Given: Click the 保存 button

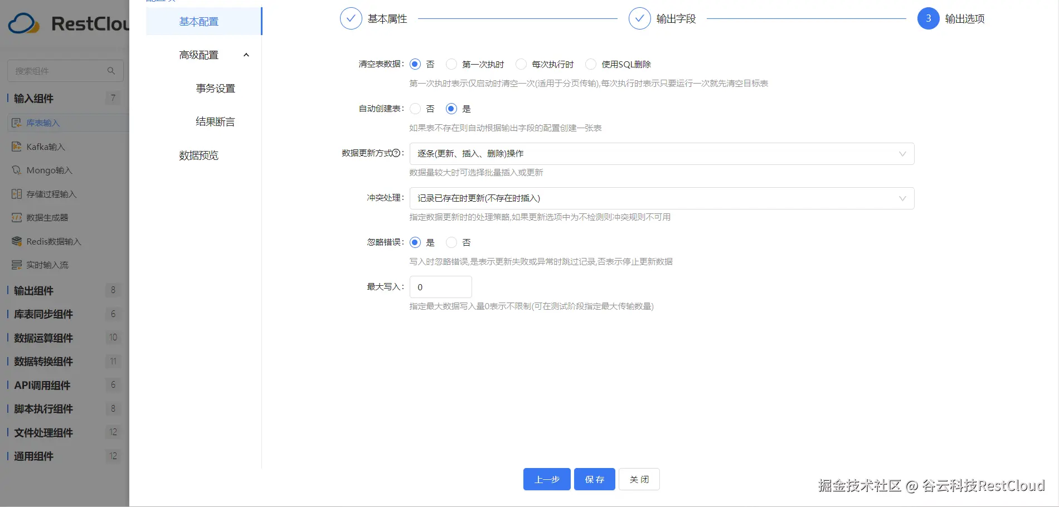Looking at the screenshot, I should (595, 479).
